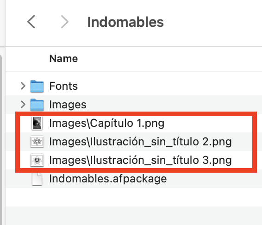
Task: Click the Capítulo 1.png thumbnail icon
Action: tap(37, 123)
